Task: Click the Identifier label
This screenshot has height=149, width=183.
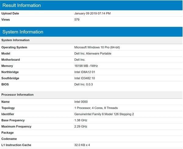Action: (8, 114)
